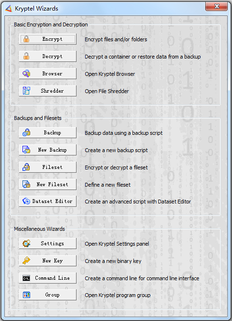The image size is (232, 321).
Task: Click 'Open Kryptel program group' text
Action: coord(118,295)
